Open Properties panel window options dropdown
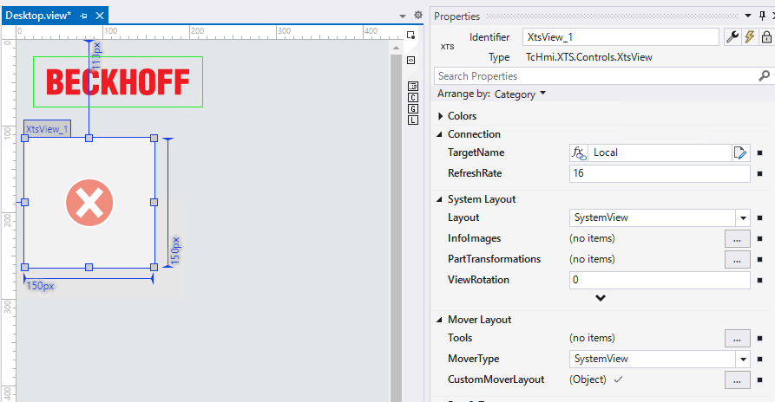The height and width of the screenshot is (402, 775). [748, 16]
